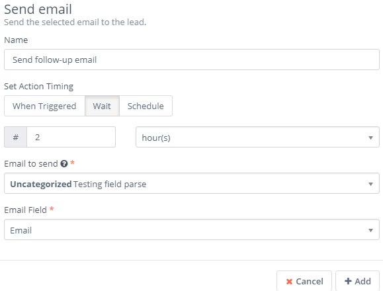Click the hash symbol before wait number
The image size is (383, 291).
16,137
